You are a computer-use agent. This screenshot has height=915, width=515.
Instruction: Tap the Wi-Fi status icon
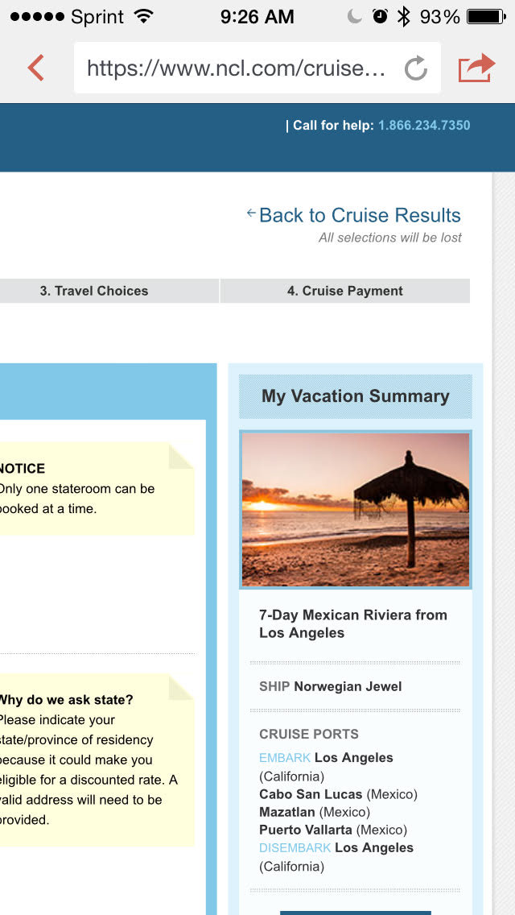click(x=144, y=17)
